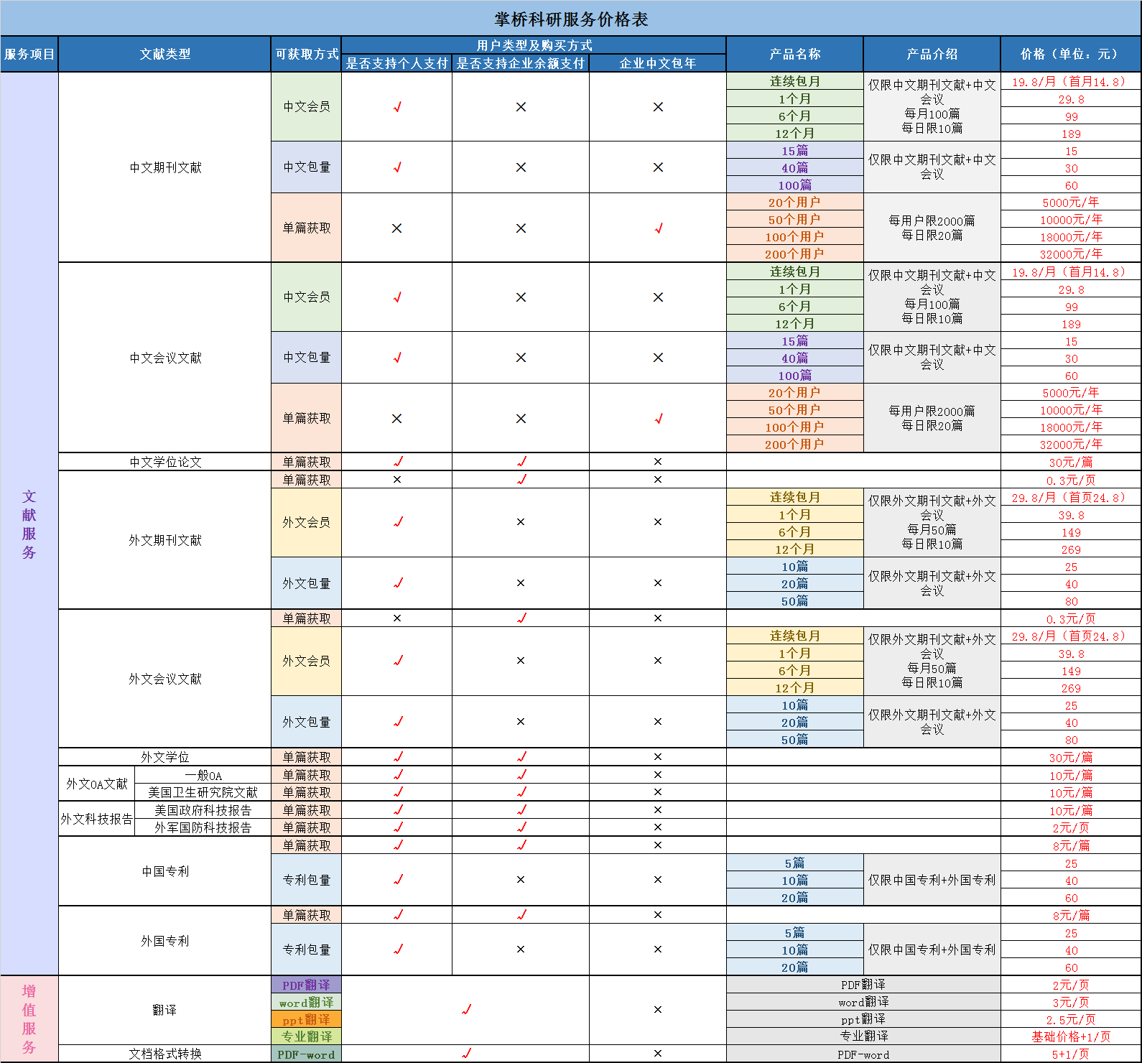Select the 外军国防科技报告 cell

coord(203,827)
